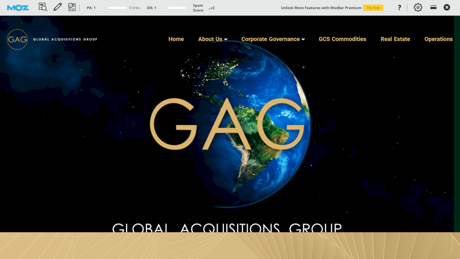Open MozBar help question mark
The height and width of the screenshot is (259, 460).
coord(399,7)
